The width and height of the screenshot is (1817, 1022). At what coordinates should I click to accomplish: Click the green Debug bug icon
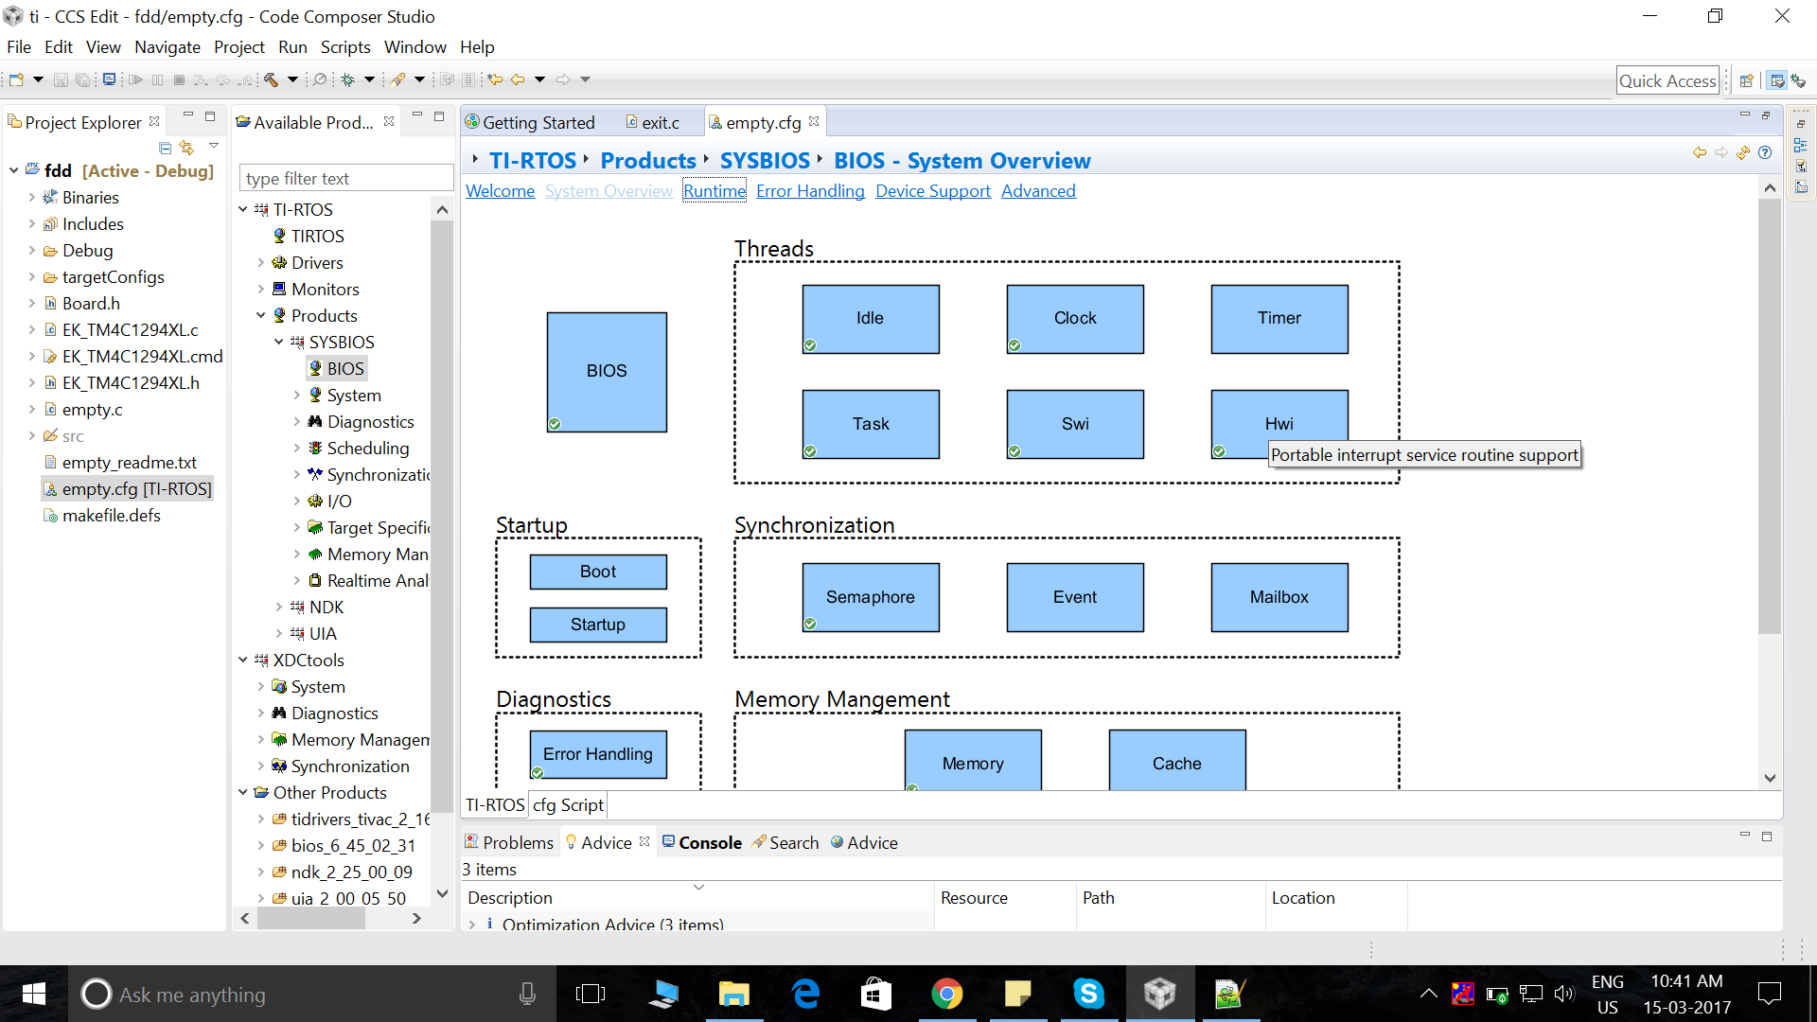click(348, 79)
